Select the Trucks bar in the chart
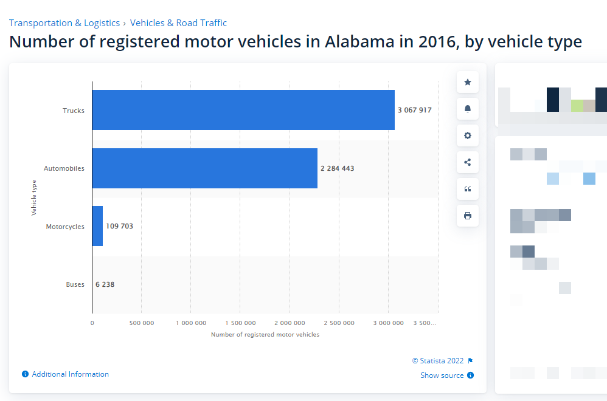Screen dimensions: 607x401 (243, 110)
